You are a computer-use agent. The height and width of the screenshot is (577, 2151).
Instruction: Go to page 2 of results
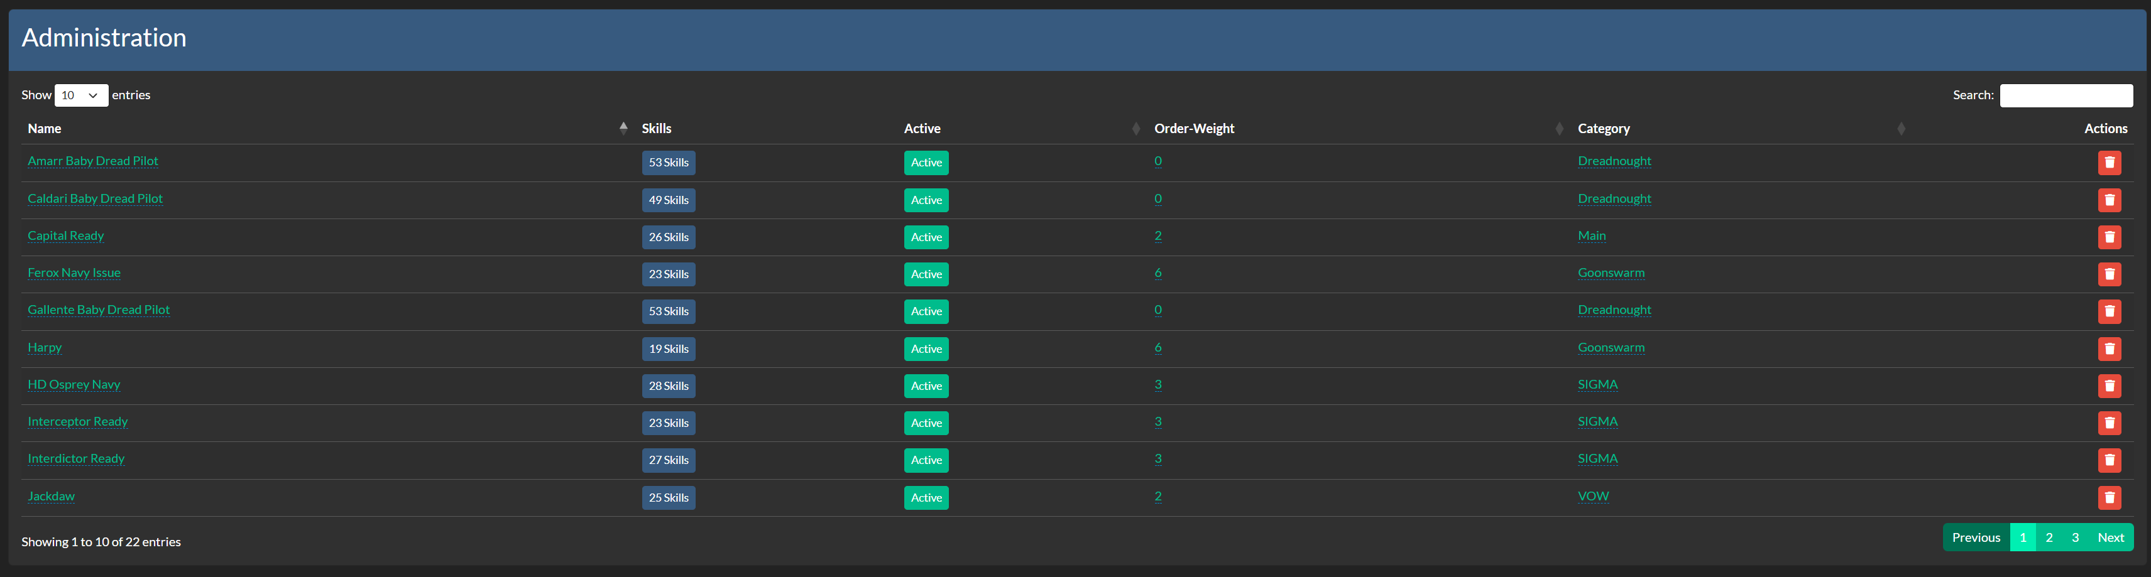[2049, 538]
